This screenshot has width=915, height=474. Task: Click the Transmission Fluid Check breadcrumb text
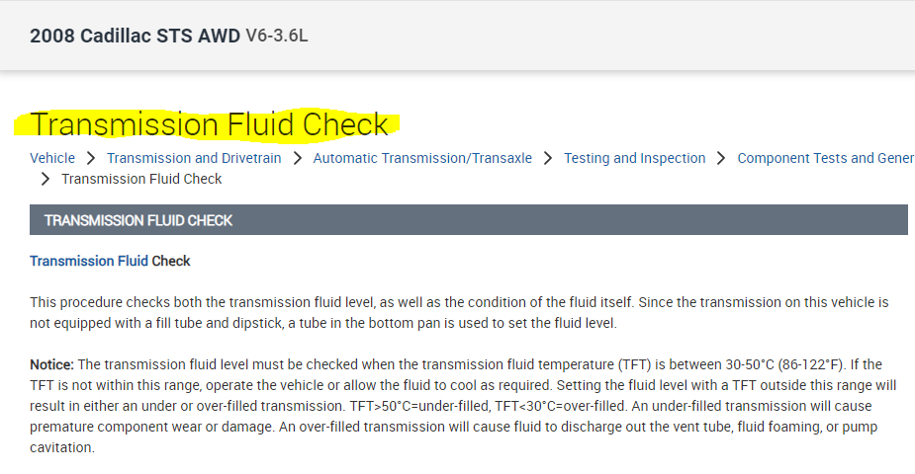pos(141,179)
